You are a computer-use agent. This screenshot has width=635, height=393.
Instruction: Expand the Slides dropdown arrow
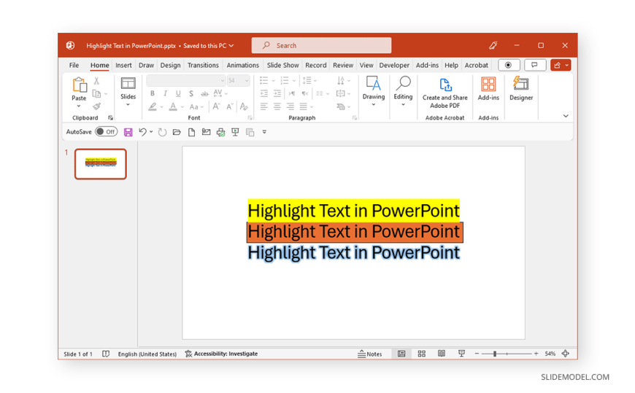[x=128, y=105]
